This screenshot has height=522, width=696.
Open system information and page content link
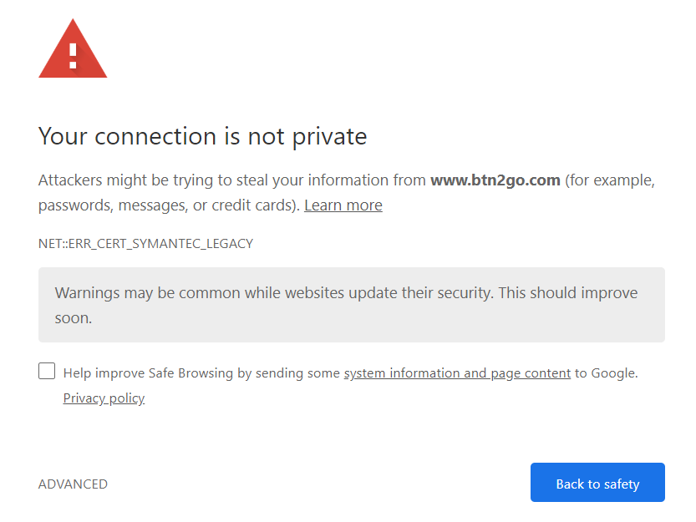(457, 372)
